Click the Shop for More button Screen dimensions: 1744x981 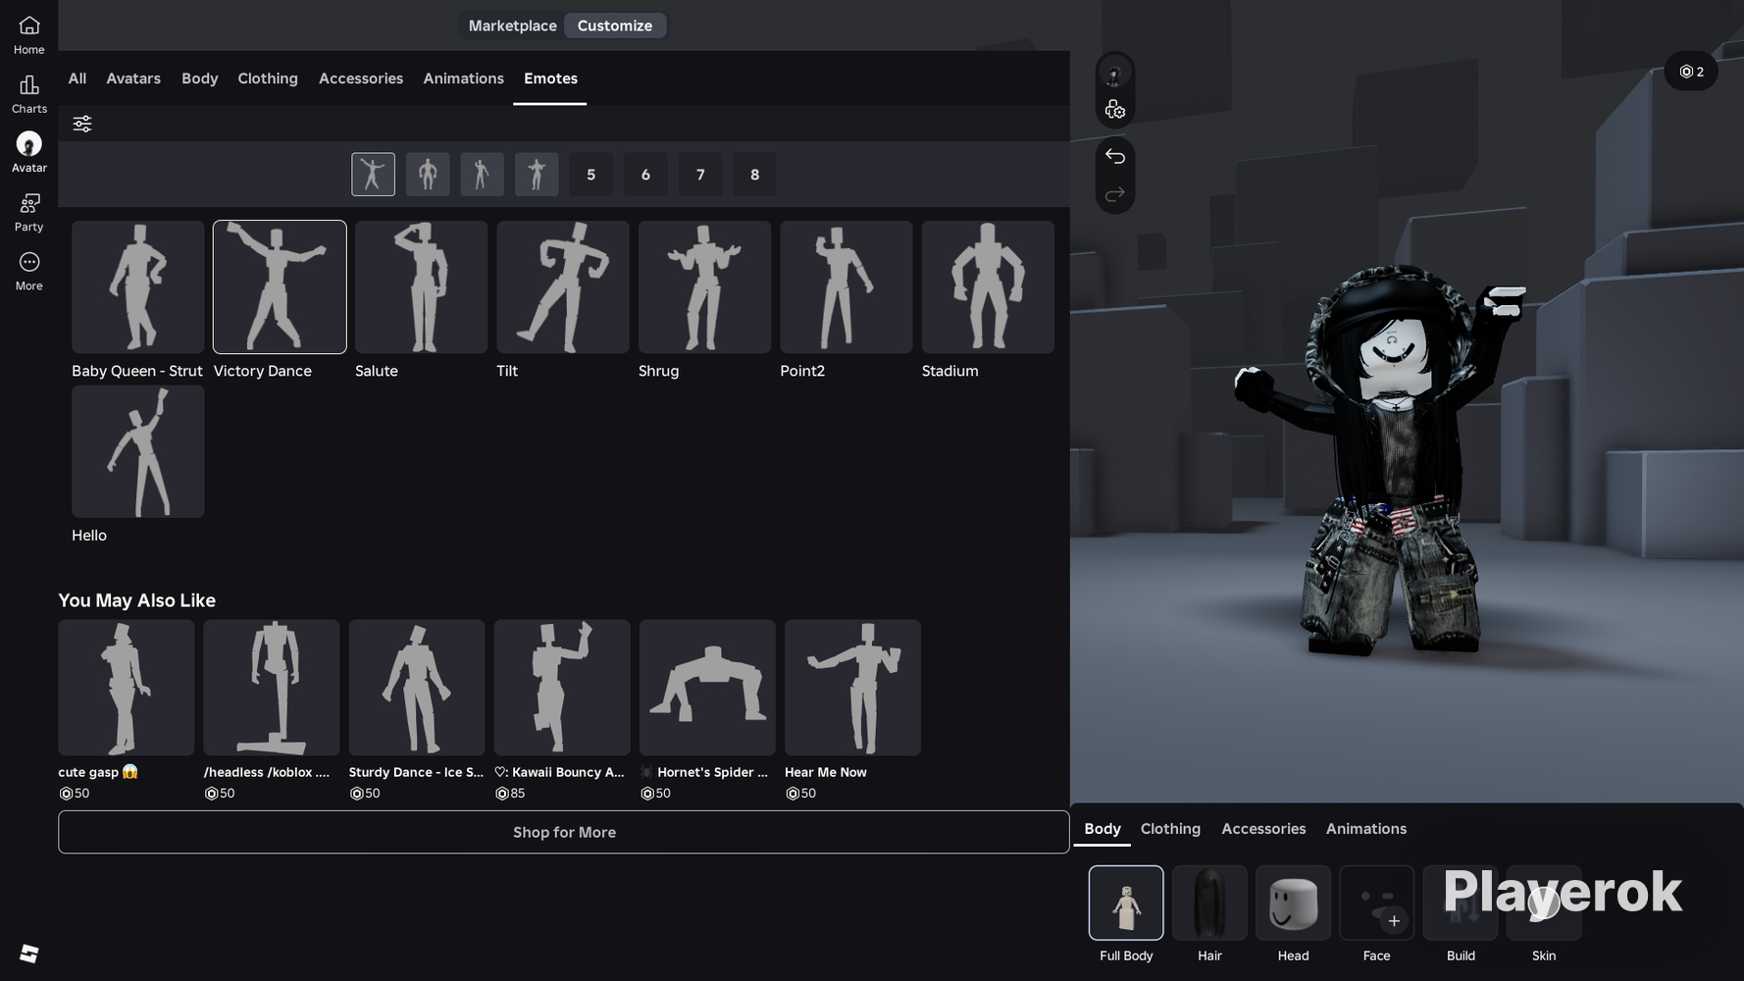pos(564,832)
